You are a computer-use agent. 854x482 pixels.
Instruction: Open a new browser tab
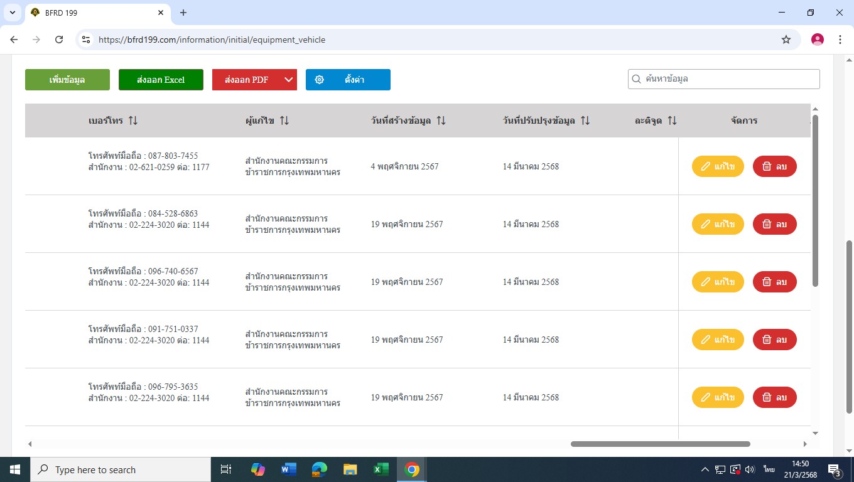pos(183,13)
